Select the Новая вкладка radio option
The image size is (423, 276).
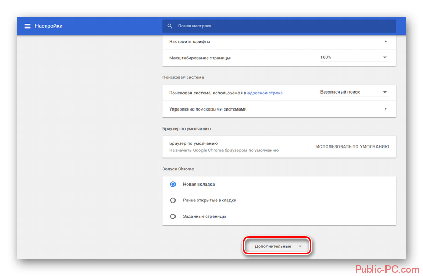point(173,185)
